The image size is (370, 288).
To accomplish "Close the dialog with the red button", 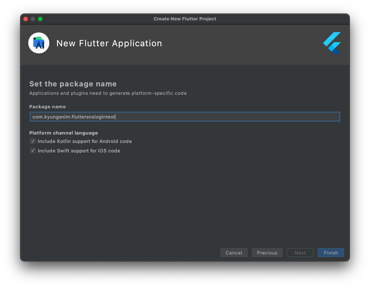I will coord(26,19).
